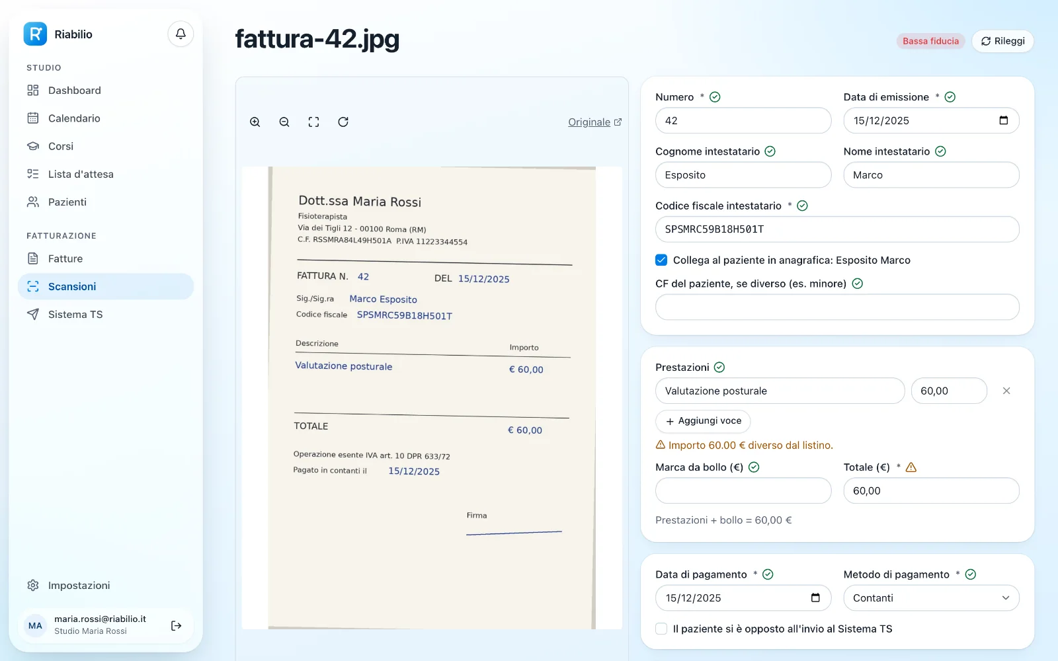
Task: Open Impostazioni settings
Action: click(x=106, y=585)
